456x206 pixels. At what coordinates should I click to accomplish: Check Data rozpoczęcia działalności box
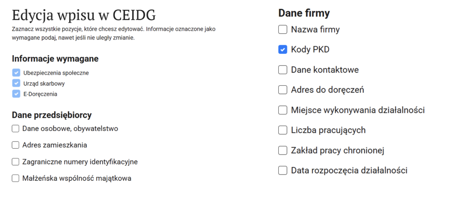pyautogui.click(x=282, y=170)
